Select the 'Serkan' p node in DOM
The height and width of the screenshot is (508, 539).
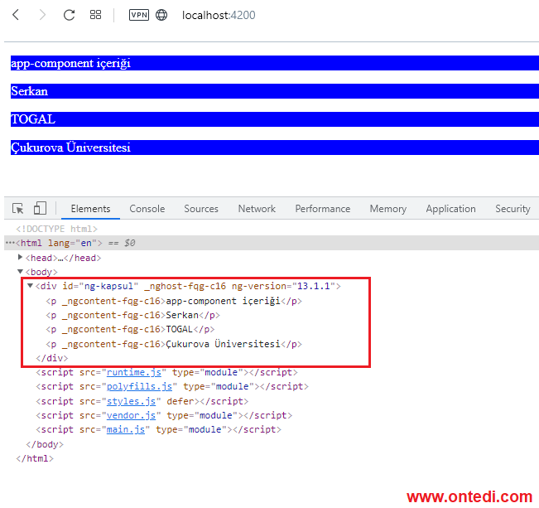132,315
